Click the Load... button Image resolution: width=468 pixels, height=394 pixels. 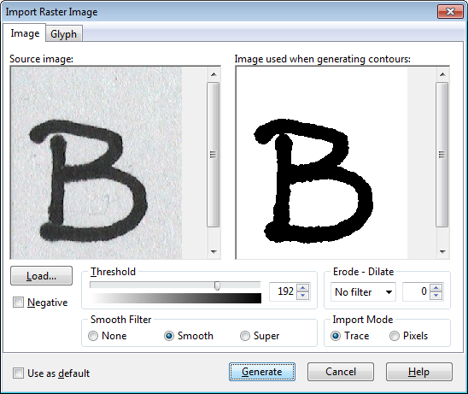[41, 276]
